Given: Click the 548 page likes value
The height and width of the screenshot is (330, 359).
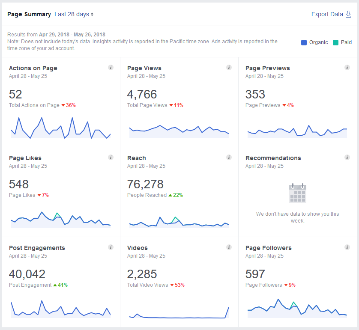Looking at the screenshot, I should [19, 184].
